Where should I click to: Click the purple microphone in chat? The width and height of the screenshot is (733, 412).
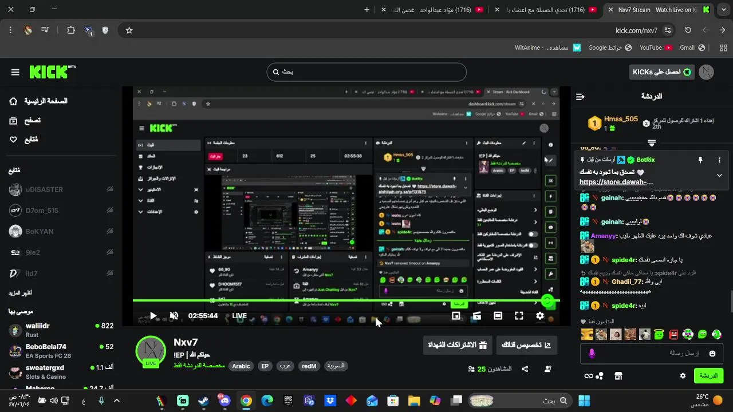pyautogui.click(x=592, y=354)
